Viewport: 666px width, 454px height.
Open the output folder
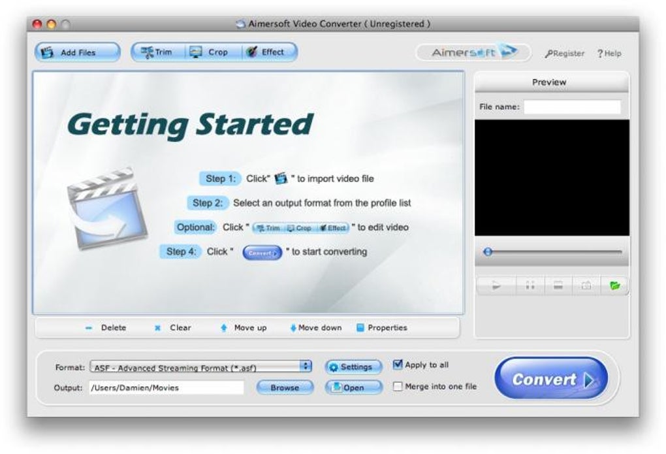click(353, 387)
